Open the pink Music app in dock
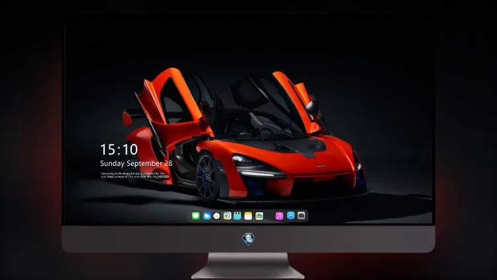Image resolution: width=497 pixels, height=280 pixels. pyautogui.click(x=279, y=216)
